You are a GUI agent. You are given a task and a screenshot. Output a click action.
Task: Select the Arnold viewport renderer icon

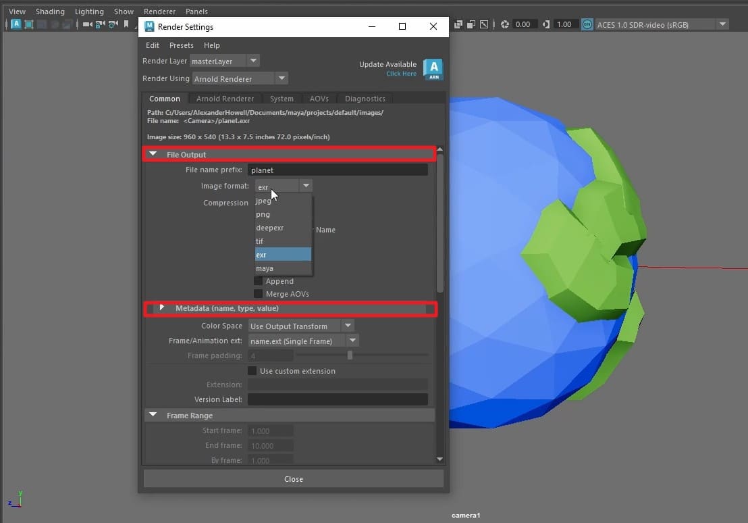pos(16,24)
